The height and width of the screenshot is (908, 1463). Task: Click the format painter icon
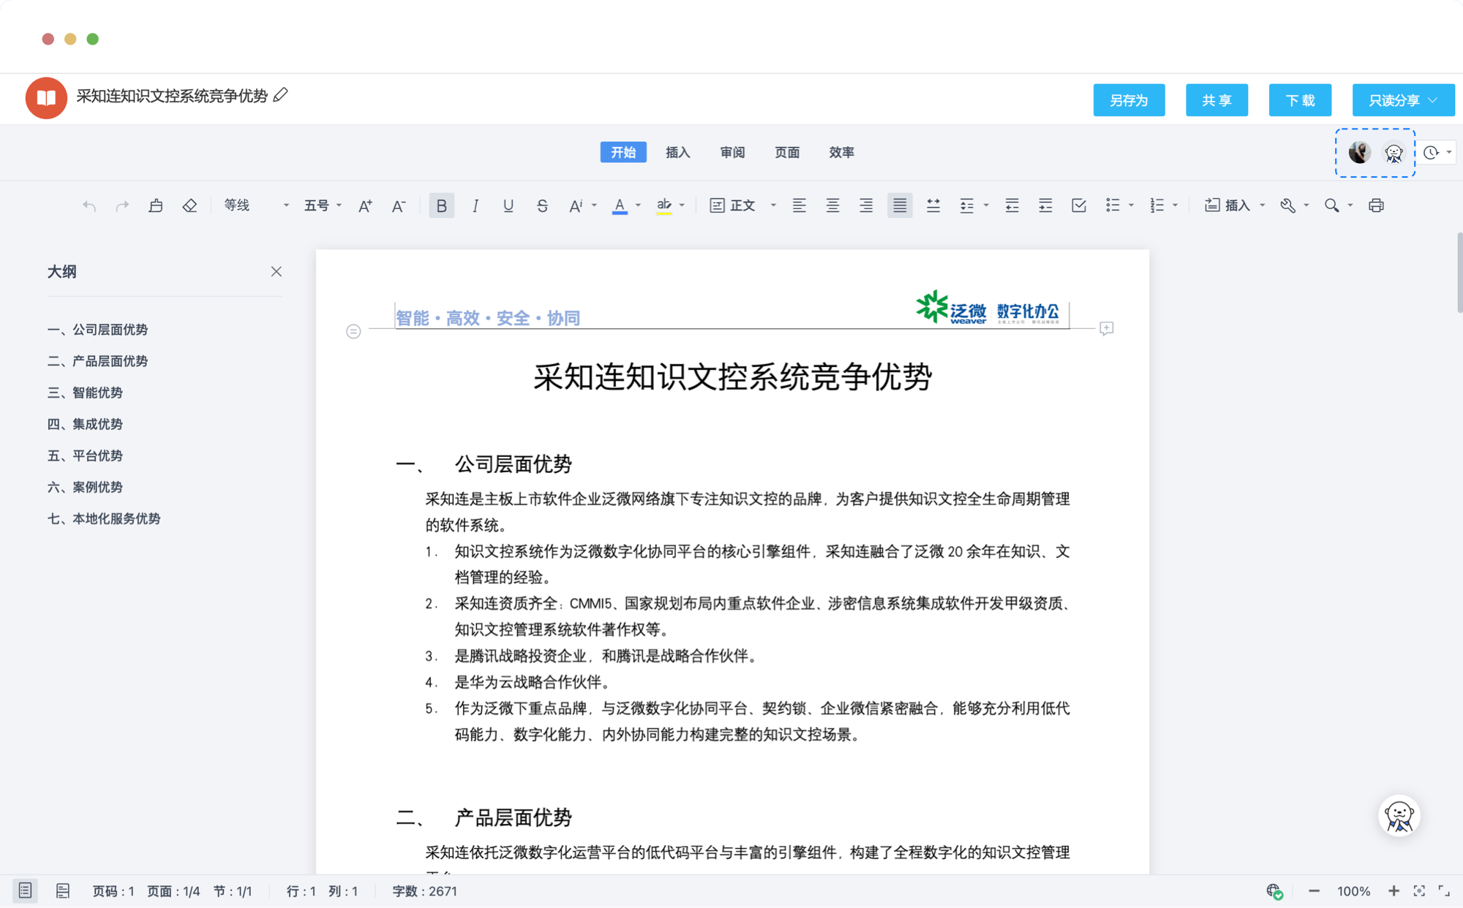tap(155, 205)
